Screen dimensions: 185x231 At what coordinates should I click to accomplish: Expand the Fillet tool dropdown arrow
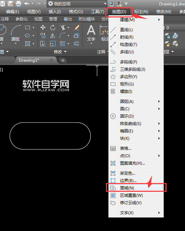68,36
